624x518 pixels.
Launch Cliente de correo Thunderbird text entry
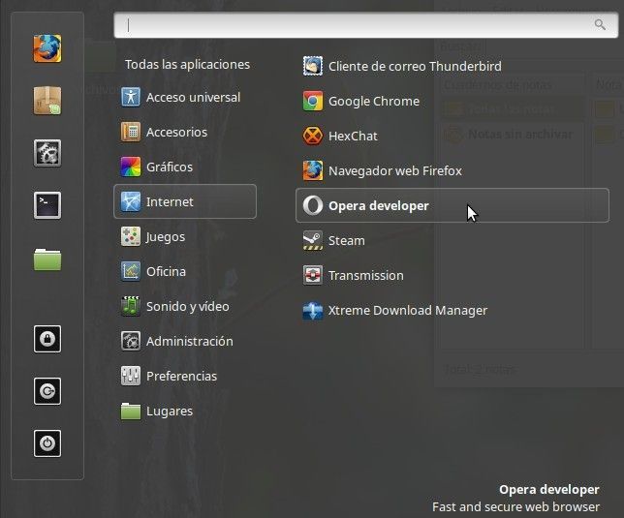(415, 66)
